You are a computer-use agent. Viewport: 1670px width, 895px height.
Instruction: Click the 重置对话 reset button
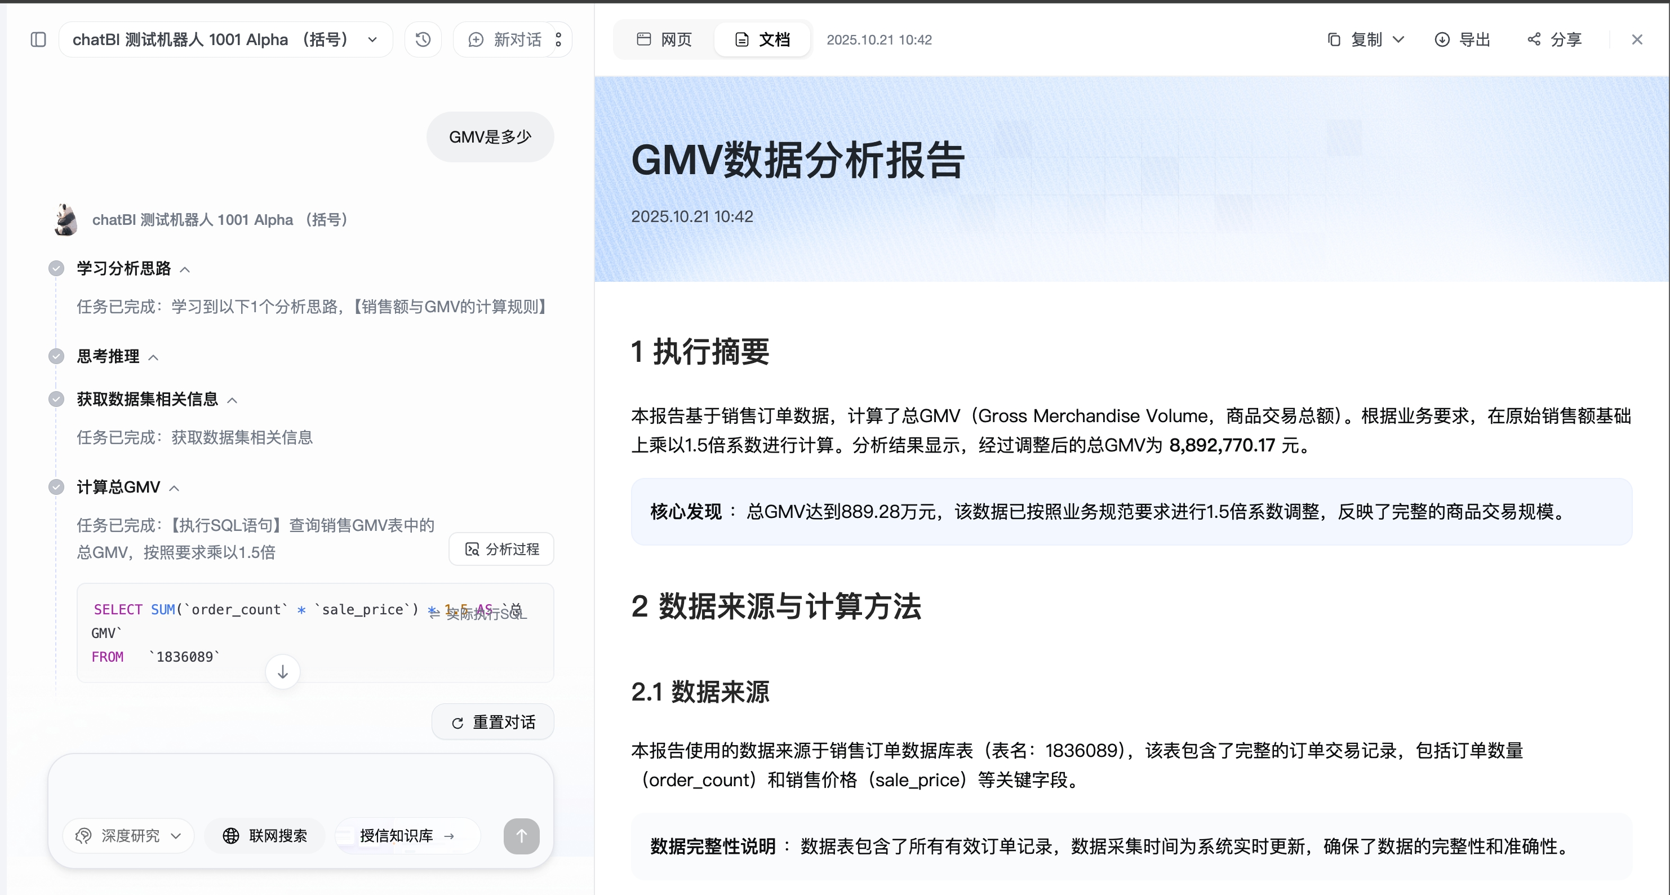492,722
